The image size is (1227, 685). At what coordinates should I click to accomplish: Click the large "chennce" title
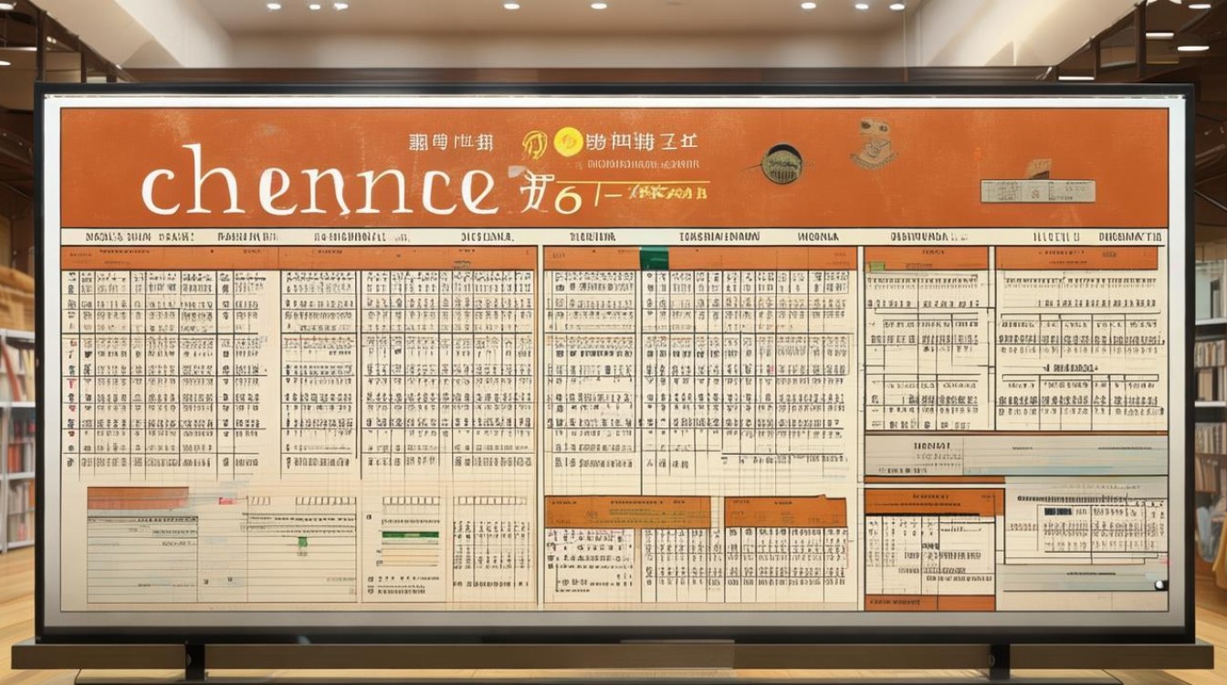pyautogui.click(x=320, y=180)
